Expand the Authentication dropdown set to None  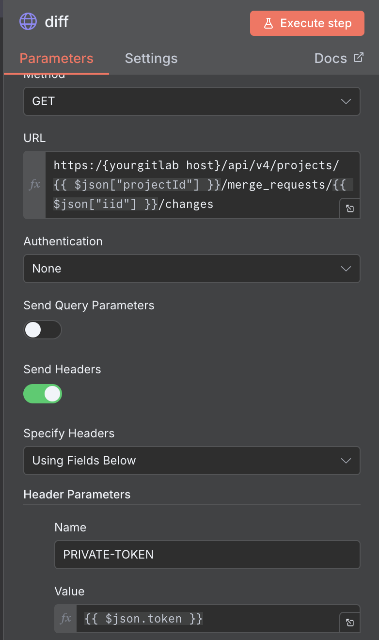[191, 269]
